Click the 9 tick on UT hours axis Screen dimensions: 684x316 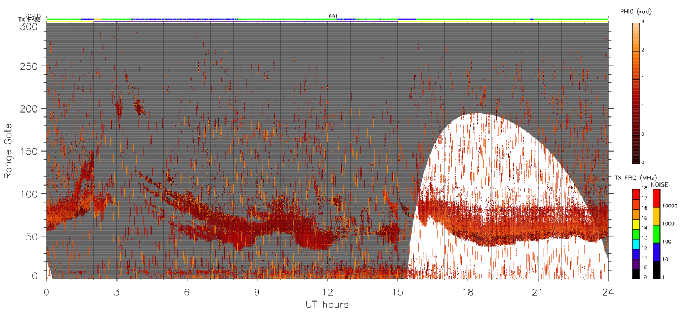[257, 291]
